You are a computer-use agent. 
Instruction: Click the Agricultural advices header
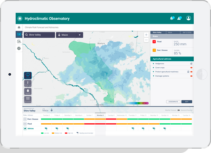coord(172,59)
